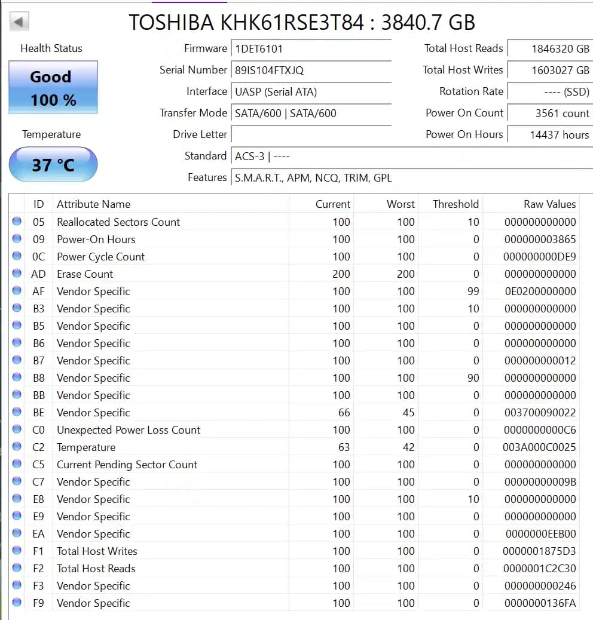This screenshot has height=620, width=593.
Task: Select the Rotation Rate field showing SSD
Action: click(549, 91)
